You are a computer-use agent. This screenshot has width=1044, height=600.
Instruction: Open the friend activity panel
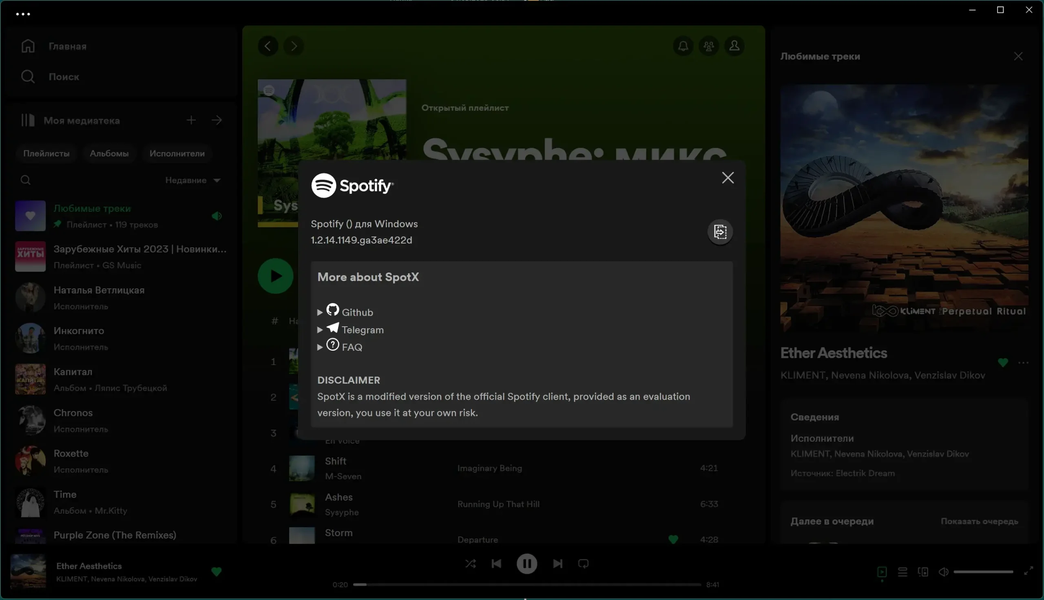[709, 46]
